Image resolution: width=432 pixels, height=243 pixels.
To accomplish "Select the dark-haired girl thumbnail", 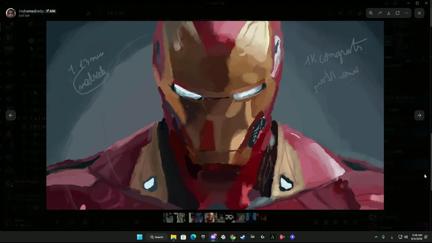I will [220, 218].
